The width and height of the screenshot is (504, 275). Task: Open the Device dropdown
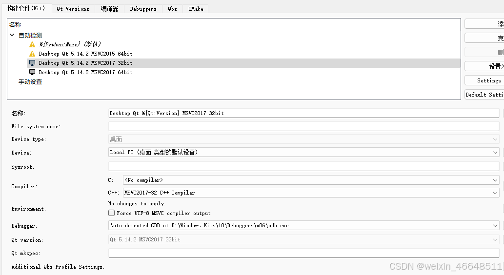pos(303,152)
